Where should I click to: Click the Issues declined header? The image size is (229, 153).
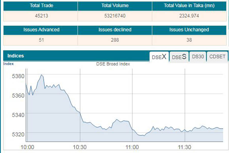115,30
